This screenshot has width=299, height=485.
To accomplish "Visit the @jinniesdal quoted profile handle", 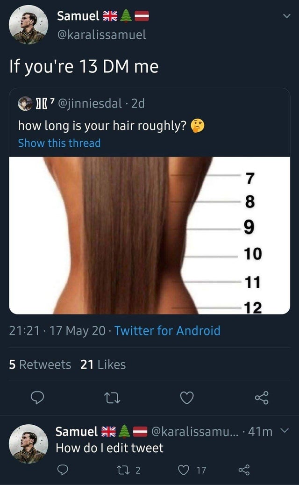I will coord(90,104).
